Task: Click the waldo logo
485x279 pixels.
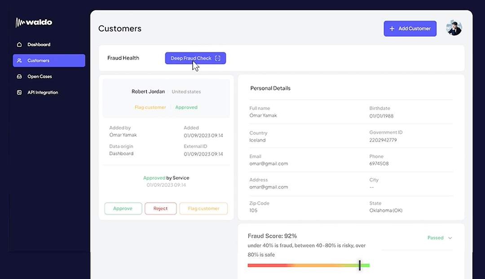Action: coord(34,22)
